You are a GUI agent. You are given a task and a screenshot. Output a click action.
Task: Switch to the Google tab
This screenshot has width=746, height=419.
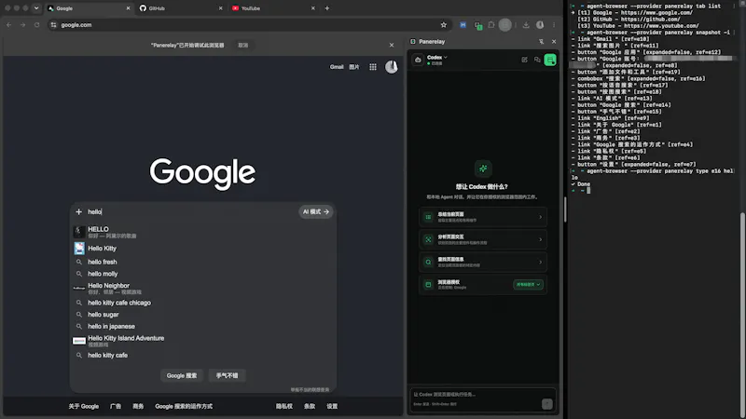(88, 8)
